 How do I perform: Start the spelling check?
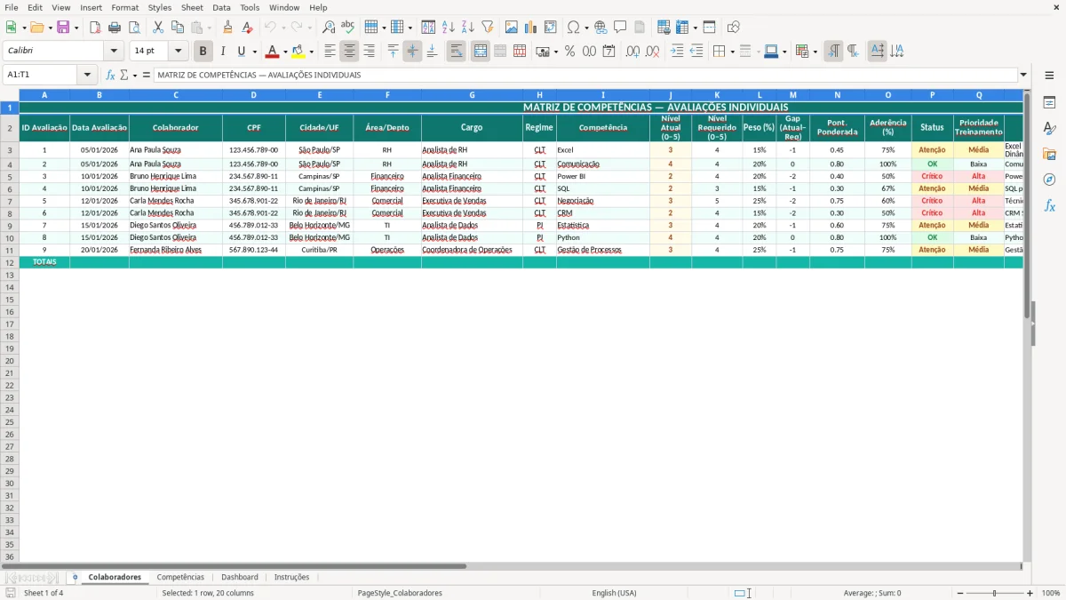(347, 27)
